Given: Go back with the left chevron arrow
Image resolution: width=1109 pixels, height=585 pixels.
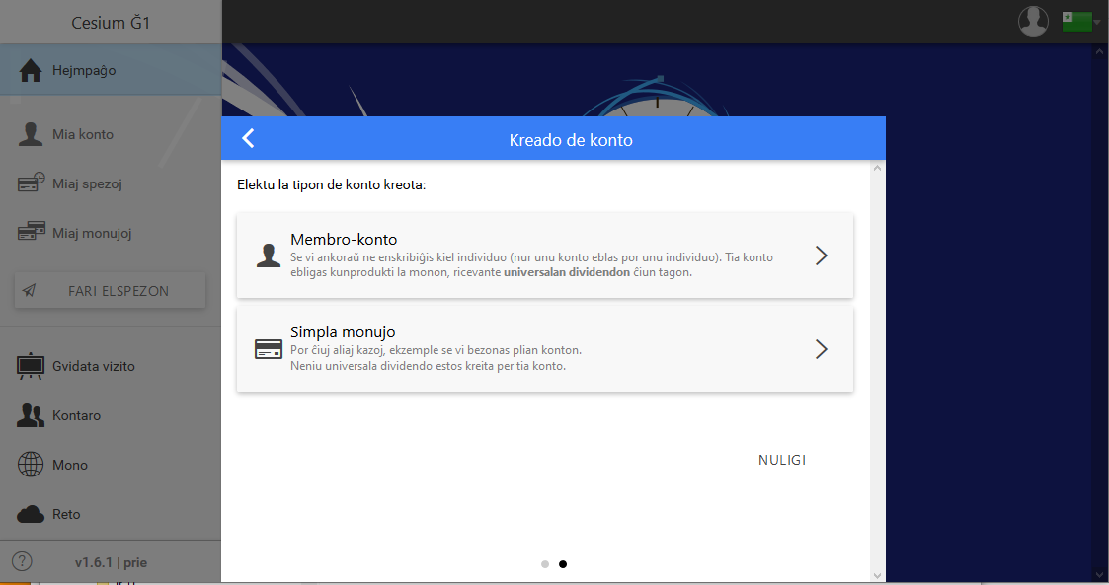Looking at the screenshot, I should tap(248, 138).
